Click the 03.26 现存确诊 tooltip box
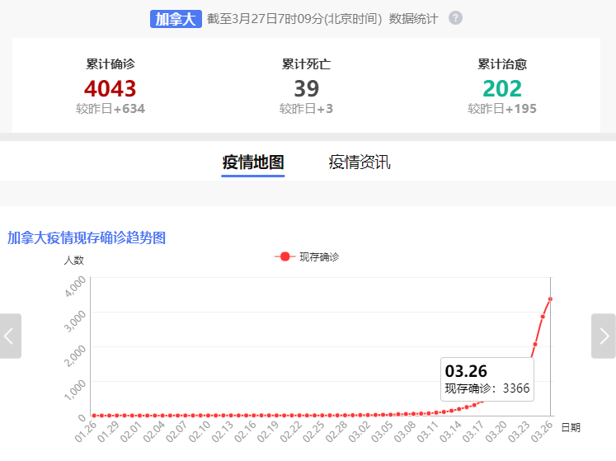The width and height of the screenshot is (616, 461). click(x=487, y=379)
